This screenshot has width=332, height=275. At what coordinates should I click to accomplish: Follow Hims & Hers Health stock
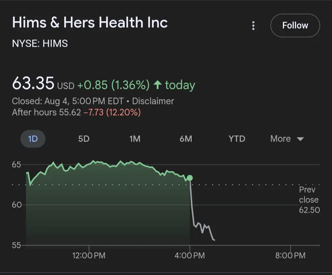295,25
